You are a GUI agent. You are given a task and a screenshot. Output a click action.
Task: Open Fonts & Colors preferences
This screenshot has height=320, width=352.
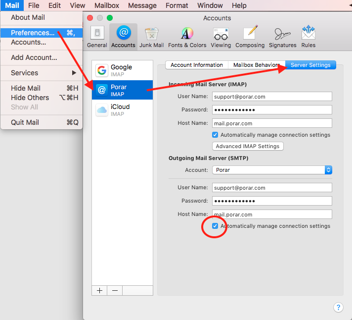click(187, 37)
